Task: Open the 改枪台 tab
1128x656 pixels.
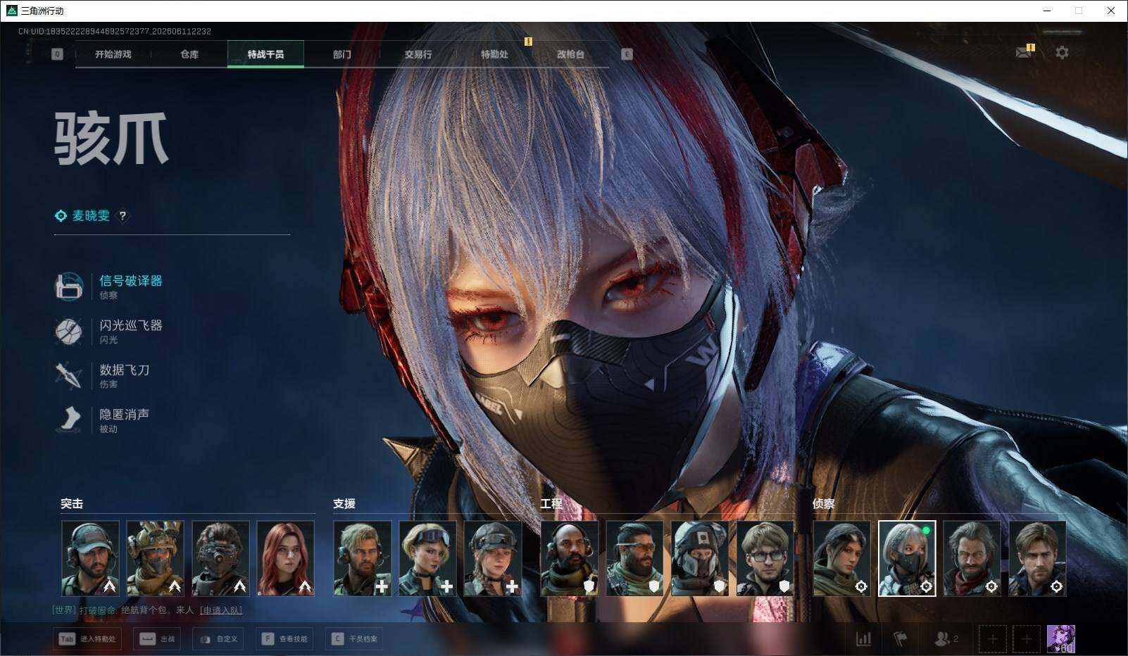Action: coord(570,54)
